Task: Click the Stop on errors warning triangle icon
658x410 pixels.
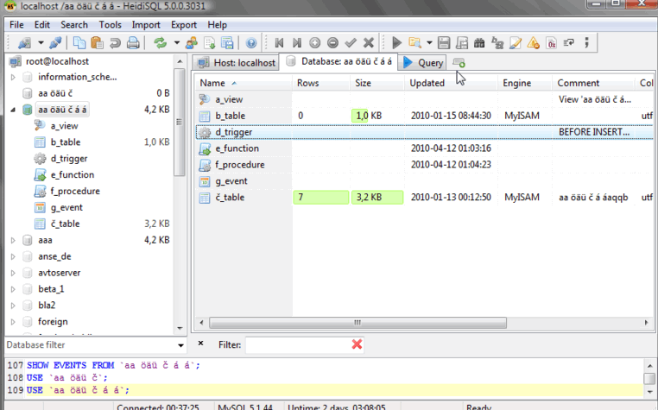Action: tap(534, 43)
